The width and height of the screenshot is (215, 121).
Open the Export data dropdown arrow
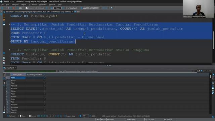[77, 116]
